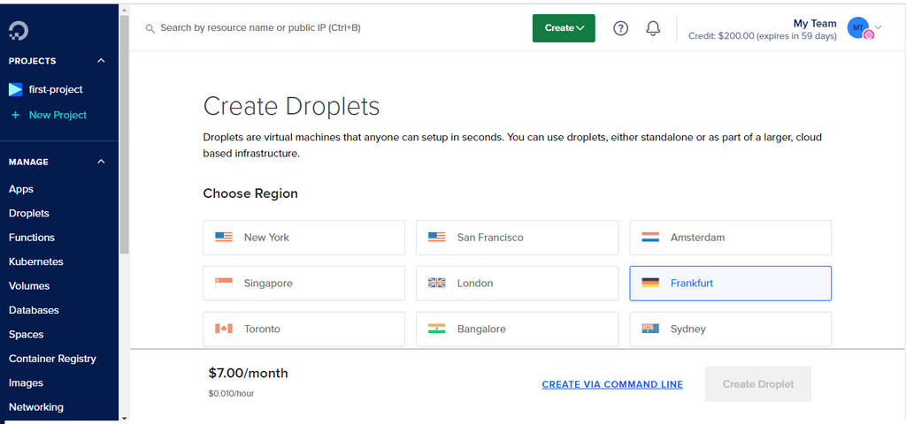Click the Create via Command Line link

point(612,384)
